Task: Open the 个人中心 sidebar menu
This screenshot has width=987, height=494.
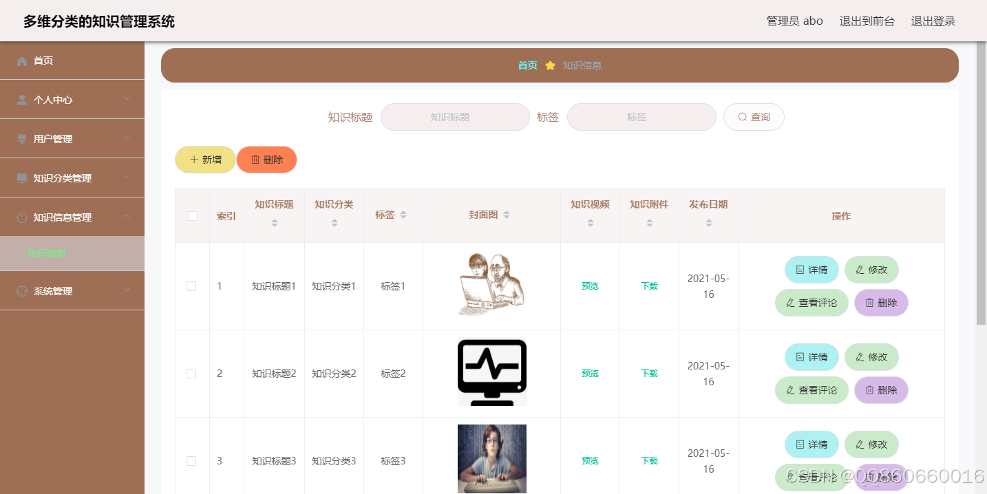Action: pyautogui.click(x=72, y=100)
